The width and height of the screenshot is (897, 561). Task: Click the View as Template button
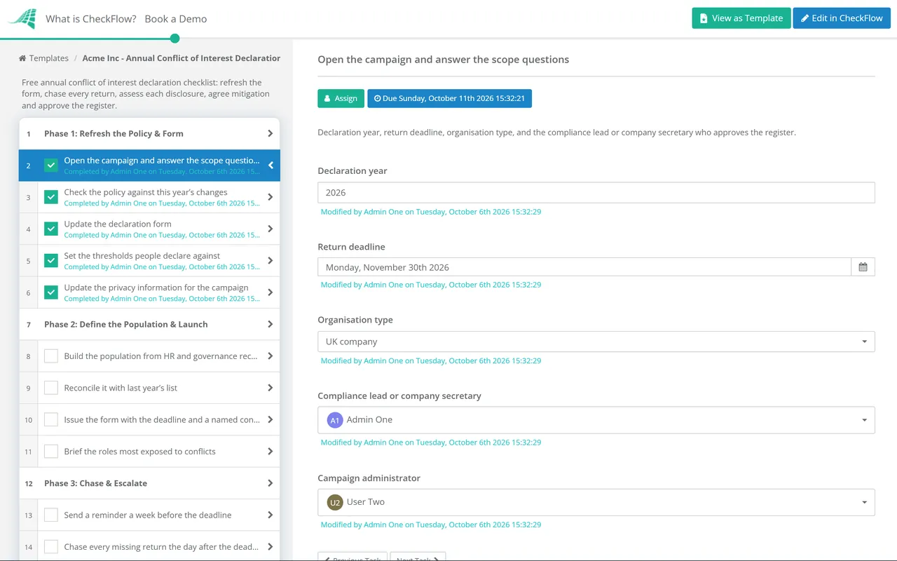(x=741, y=18)
